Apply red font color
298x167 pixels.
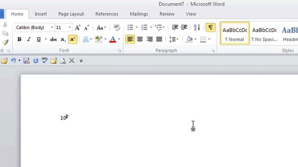click(113, 39)
